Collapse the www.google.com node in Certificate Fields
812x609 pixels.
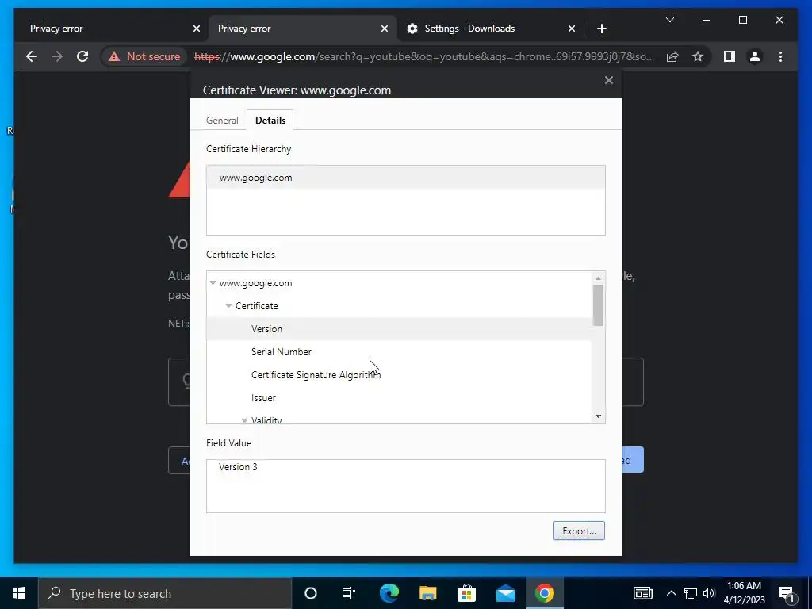tap(213, 283)
